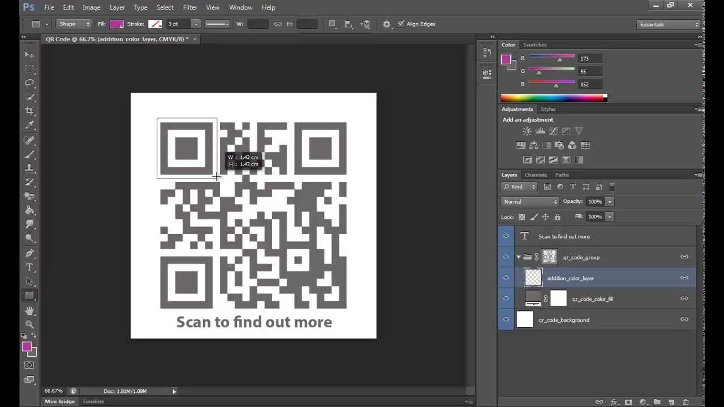This screenshot has width=724, height=407.
Task: Select the Path Selection tool
Action: click(x=29, y=281)
